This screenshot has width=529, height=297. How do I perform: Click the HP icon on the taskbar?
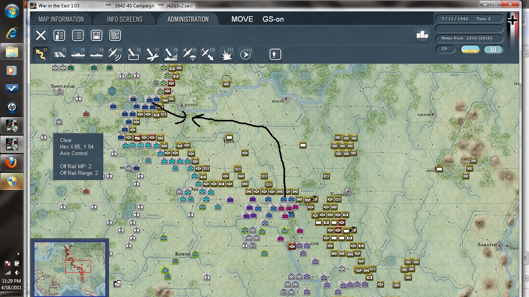pyautogui.click(x=12, y=107)
